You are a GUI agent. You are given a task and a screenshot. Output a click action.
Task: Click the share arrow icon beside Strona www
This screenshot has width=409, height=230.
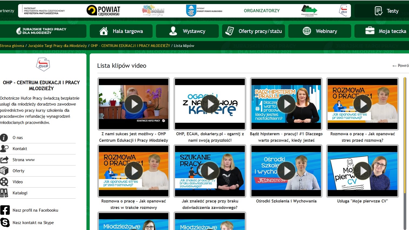[x=4, y=160]
